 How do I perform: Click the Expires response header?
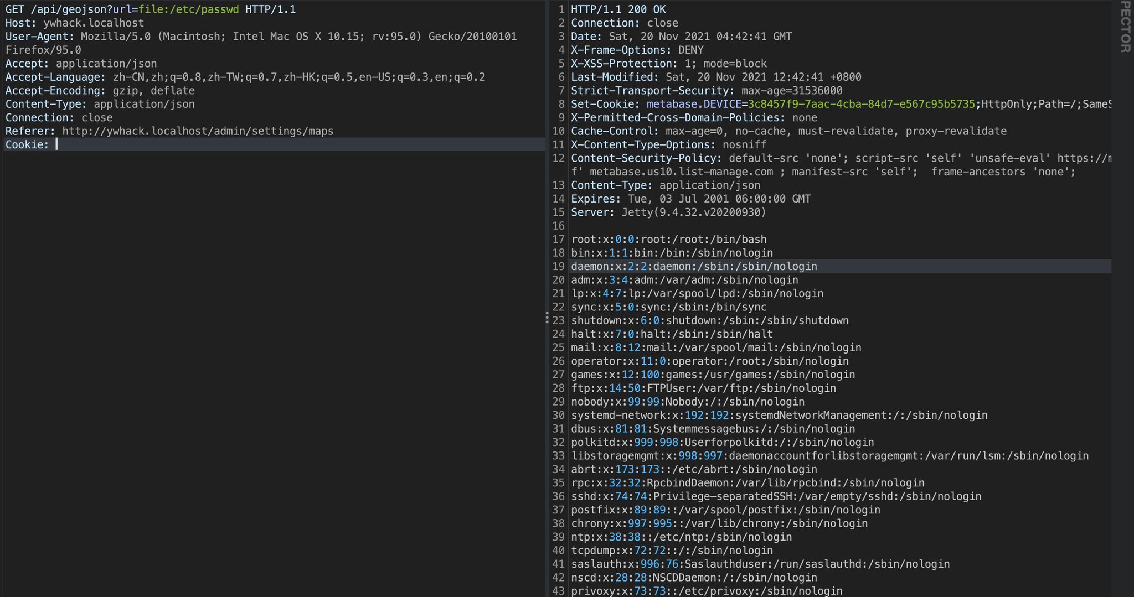tap(691, 199)
